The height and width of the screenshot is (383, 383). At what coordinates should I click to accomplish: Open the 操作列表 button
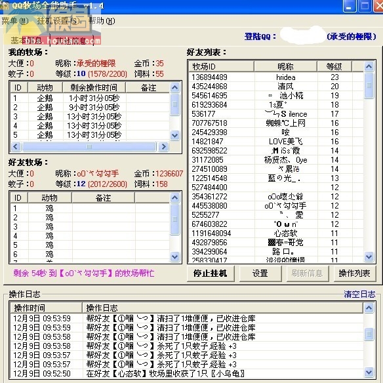coord(354,273)
